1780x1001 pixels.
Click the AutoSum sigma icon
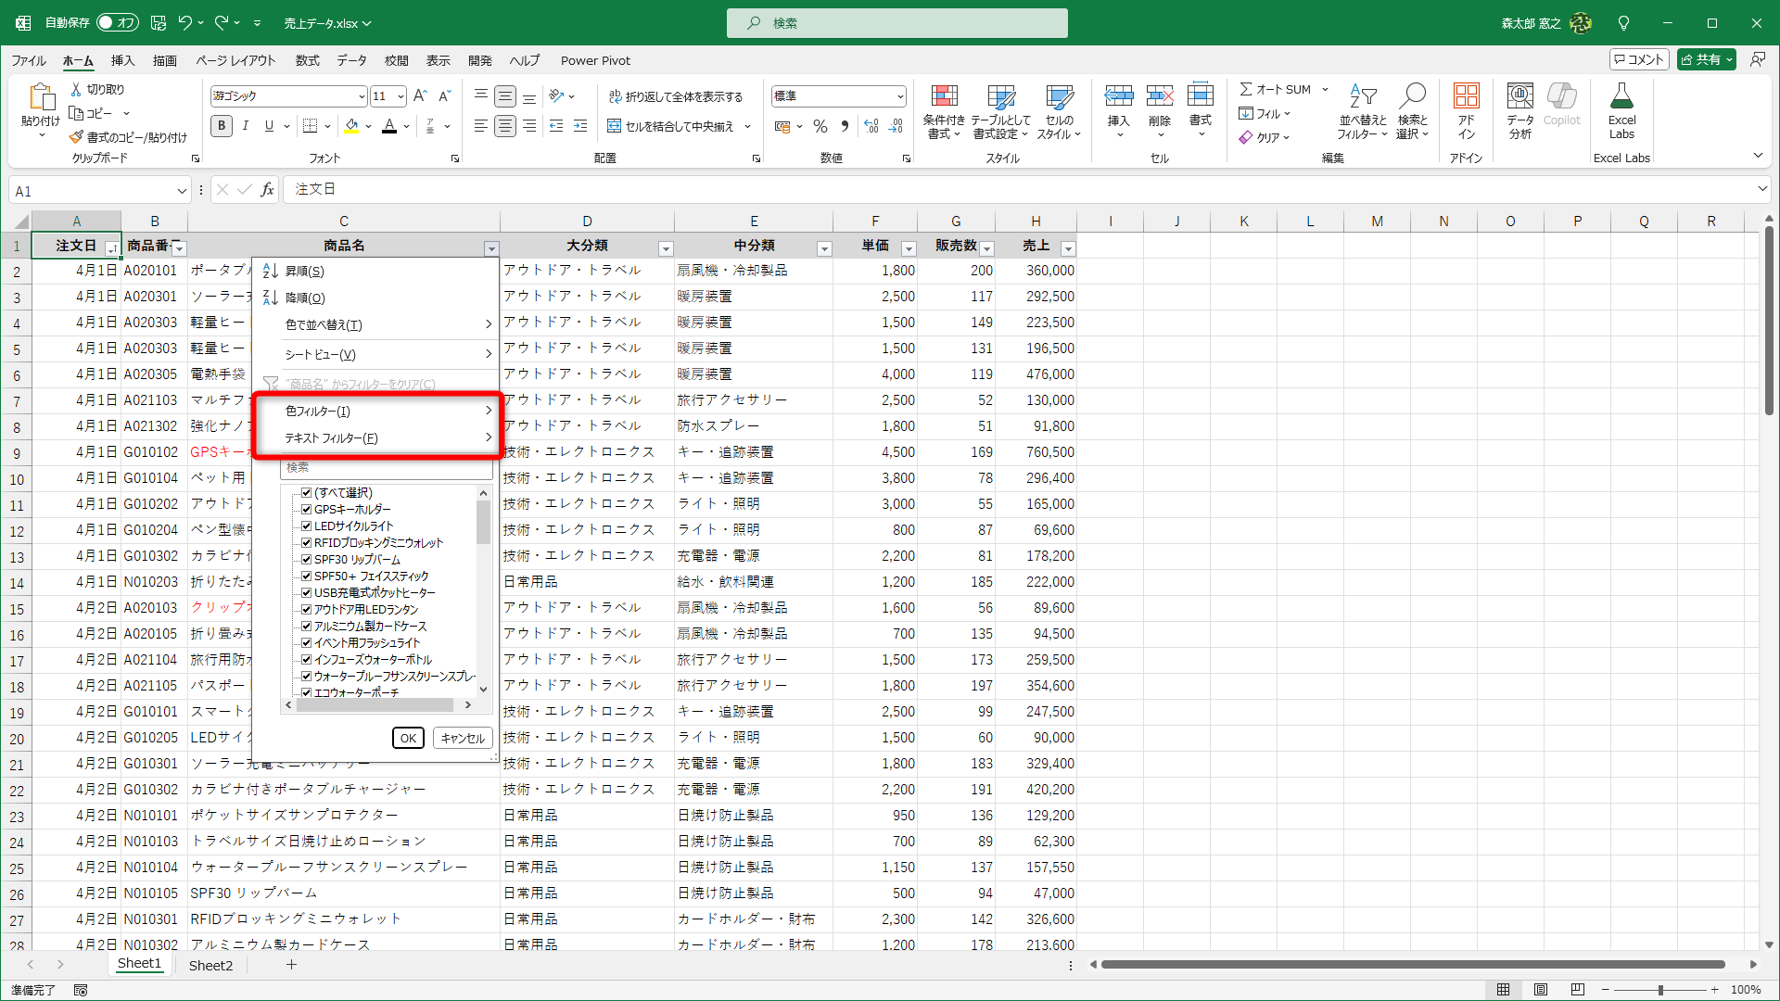[1246, 89]
